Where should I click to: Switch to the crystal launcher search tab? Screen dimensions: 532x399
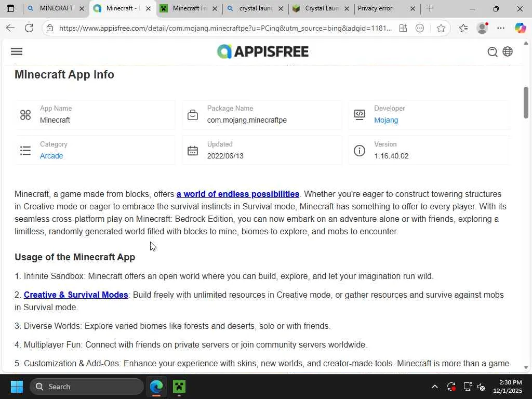coord(255,8)
